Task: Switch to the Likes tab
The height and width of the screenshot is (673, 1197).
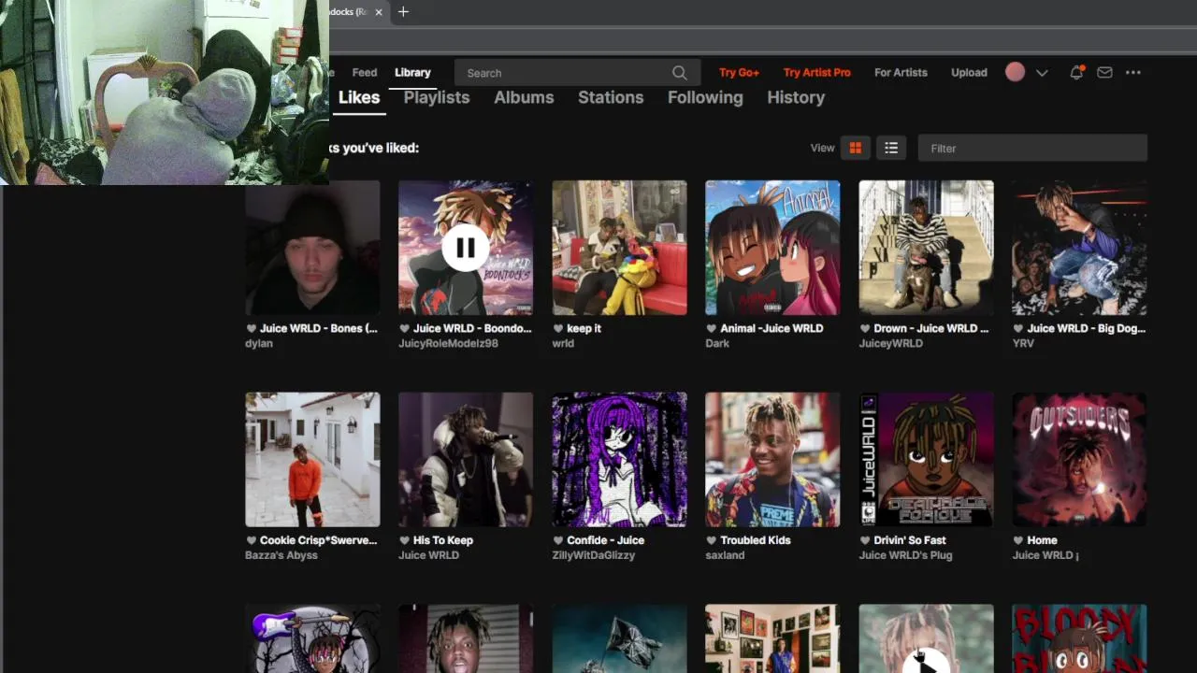Action: pyautogui.click(x=359, y=97)
